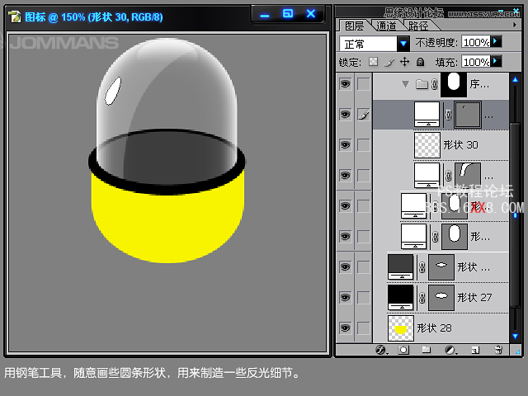Screen dimensions: 528x396
Task: Toggle visibility of 形状 30 layer
Action: 345,144
